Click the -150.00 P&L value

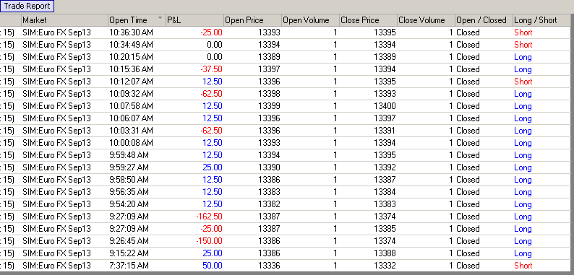[x=209, y=241]
